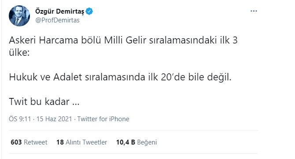
Task: Click the 'Twit bu kadar ...' line
Action: (x=44, y=101)
